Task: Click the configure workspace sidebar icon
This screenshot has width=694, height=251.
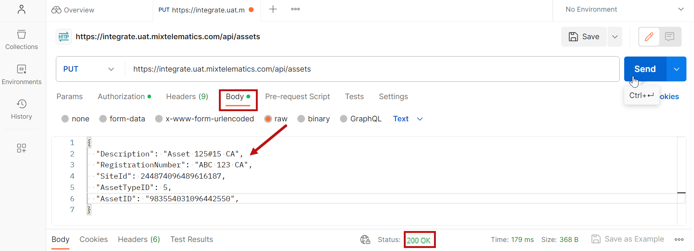Action: [22, 148]
